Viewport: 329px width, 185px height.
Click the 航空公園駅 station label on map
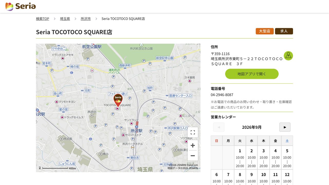pyautogui.click(x=92, y=47)
